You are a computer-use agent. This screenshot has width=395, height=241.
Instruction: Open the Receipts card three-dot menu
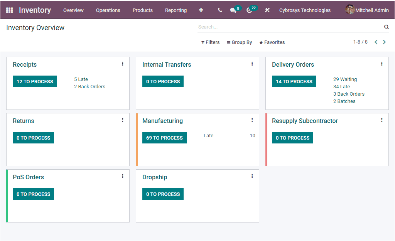click(x=122, y=63)
